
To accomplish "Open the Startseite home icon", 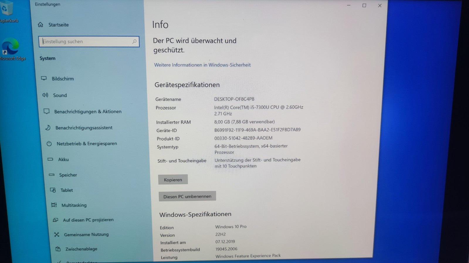I will (40, 25).
